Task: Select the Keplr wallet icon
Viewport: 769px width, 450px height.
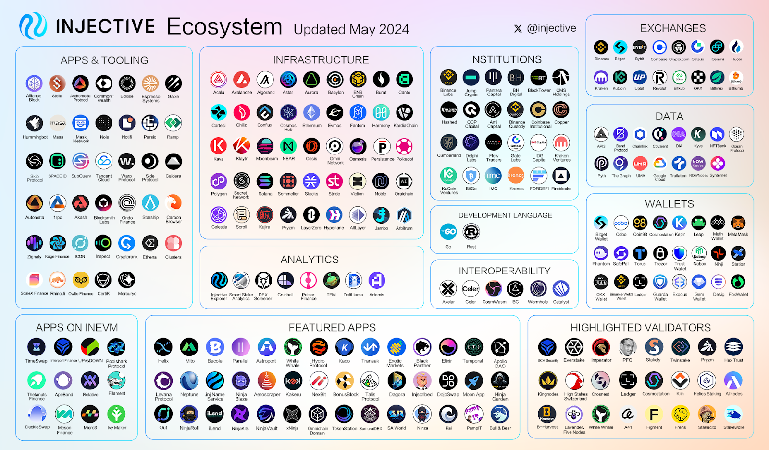Action: tap(679, 223)
